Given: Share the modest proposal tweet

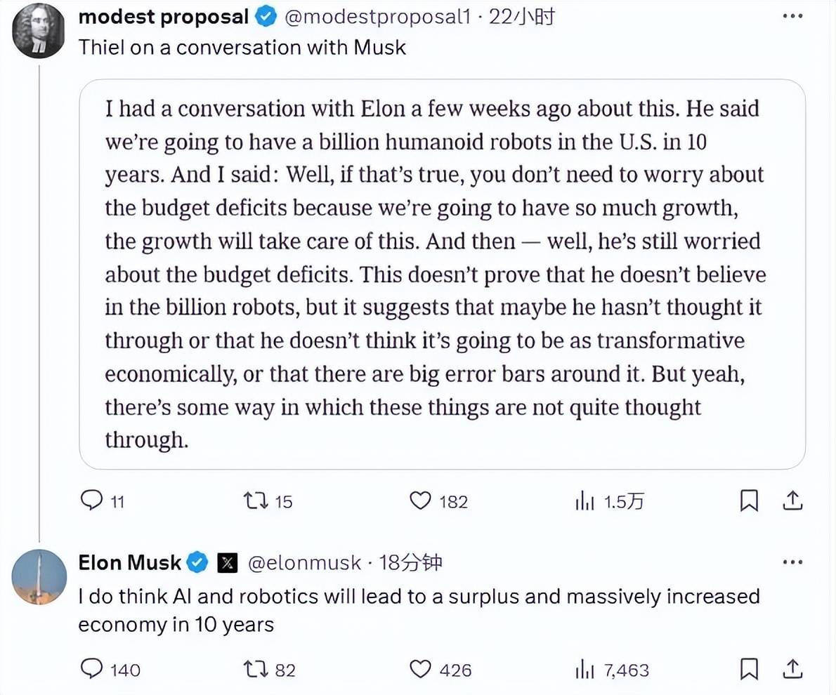Looking at the screenshot, I should click(x=793, y=501).
